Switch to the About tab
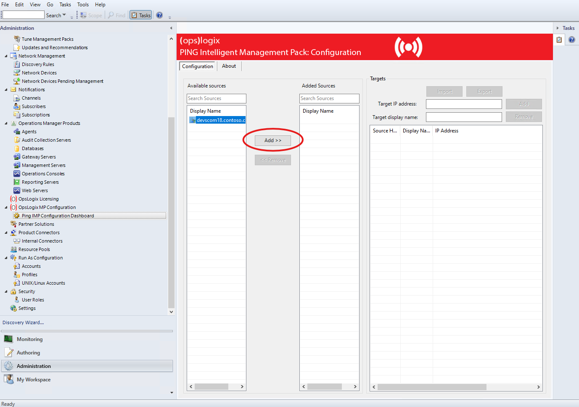Image resolution: width=579 pixels, height=407 pixels. pyautogui.click(x=229, y=66)
